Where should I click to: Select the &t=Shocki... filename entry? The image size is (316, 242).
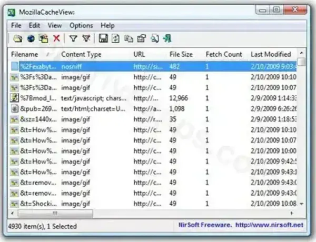(x=38, y=204)
